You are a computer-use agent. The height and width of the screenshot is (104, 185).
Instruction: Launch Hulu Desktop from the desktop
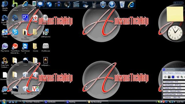point(15,6)
